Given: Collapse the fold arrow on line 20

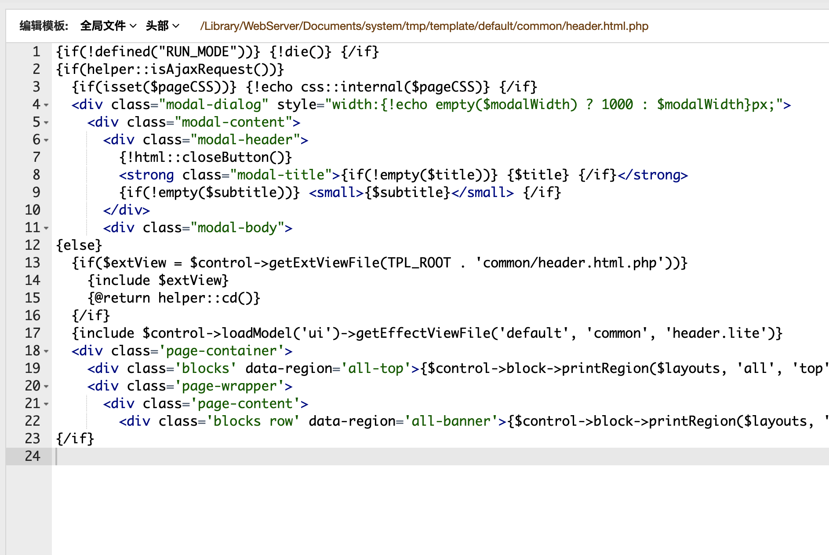Looking at the screenshot, I should [x=46, y=387].
